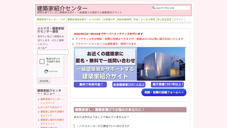Click メンテナンス中は相談・依頼の投稿 bullet text
Screen dimensions: 227x128
tap(129, 39)
